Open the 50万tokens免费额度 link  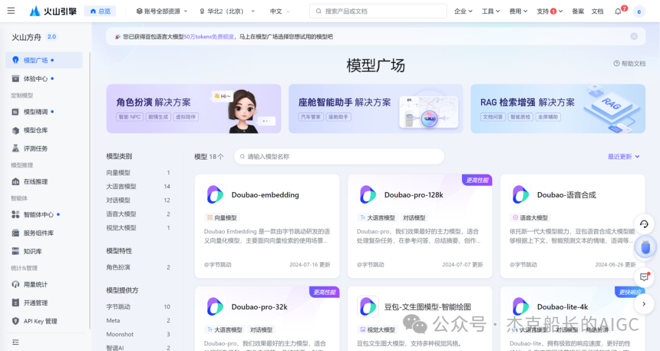point(209,37)
